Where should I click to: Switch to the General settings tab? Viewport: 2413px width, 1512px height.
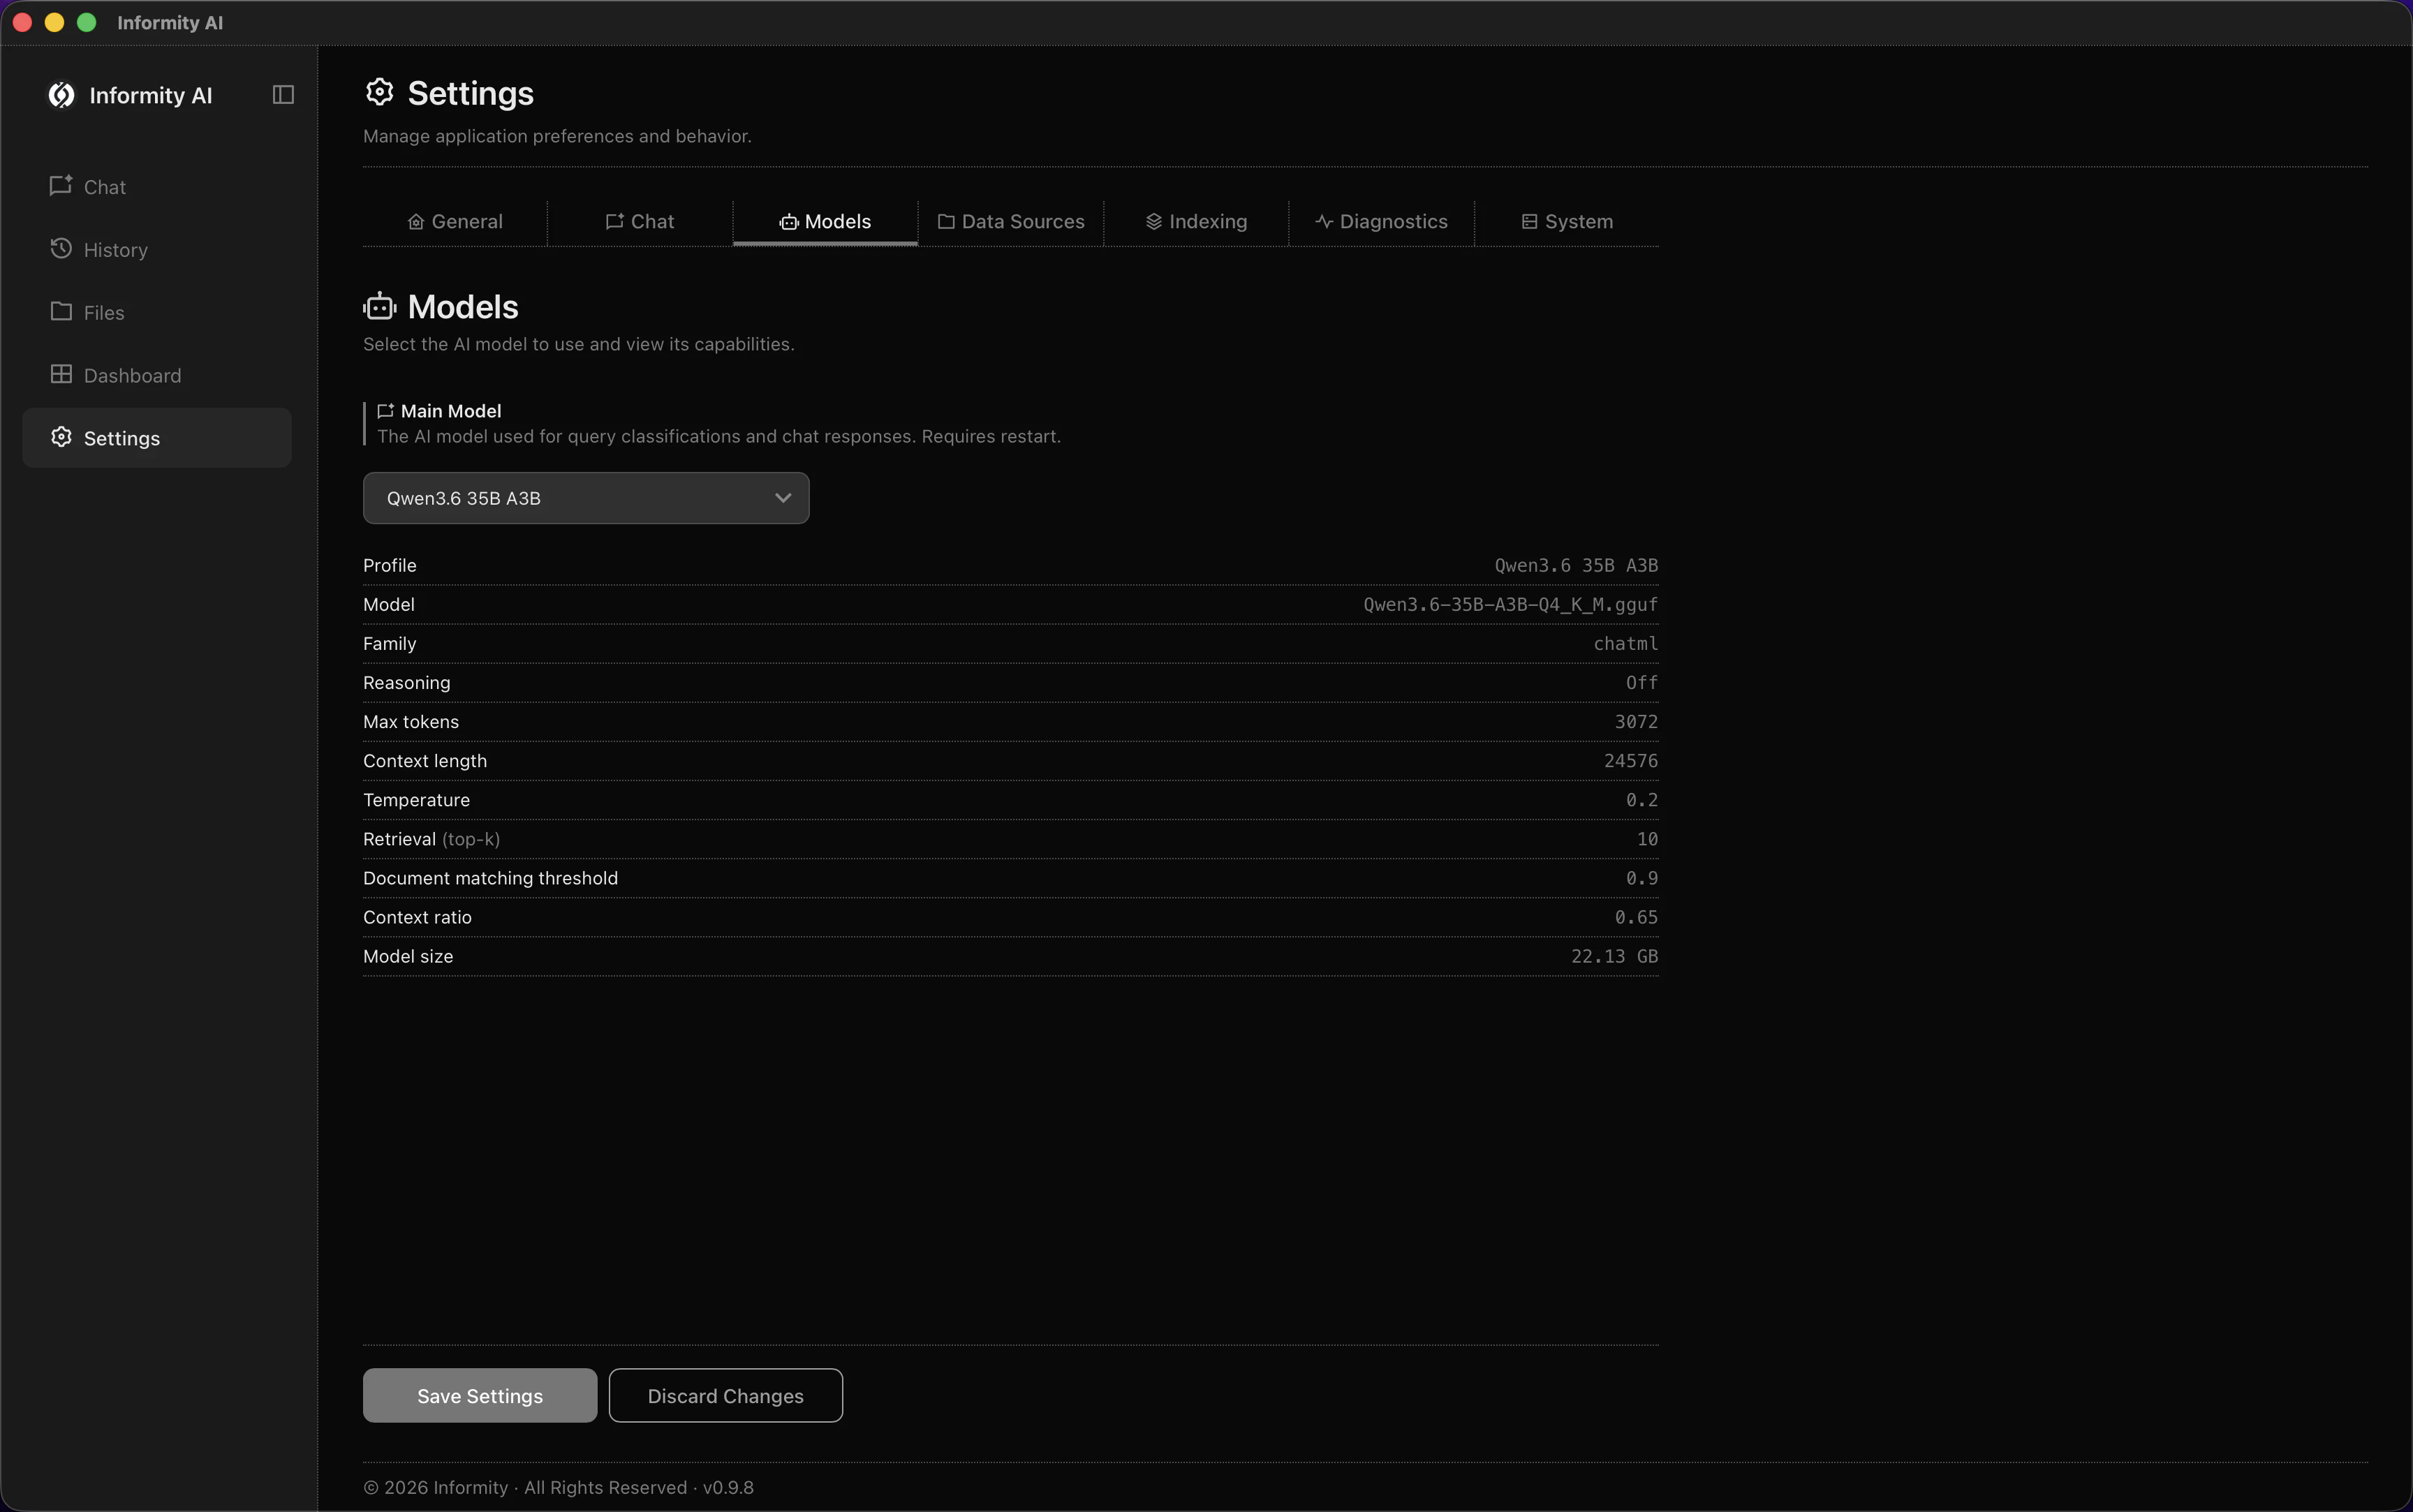click(x=455, y=222)
